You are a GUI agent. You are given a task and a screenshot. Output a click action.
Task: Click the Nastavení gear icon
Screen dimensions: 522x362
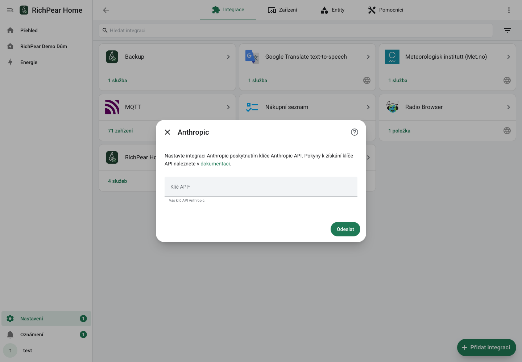[x=10, y=319]
